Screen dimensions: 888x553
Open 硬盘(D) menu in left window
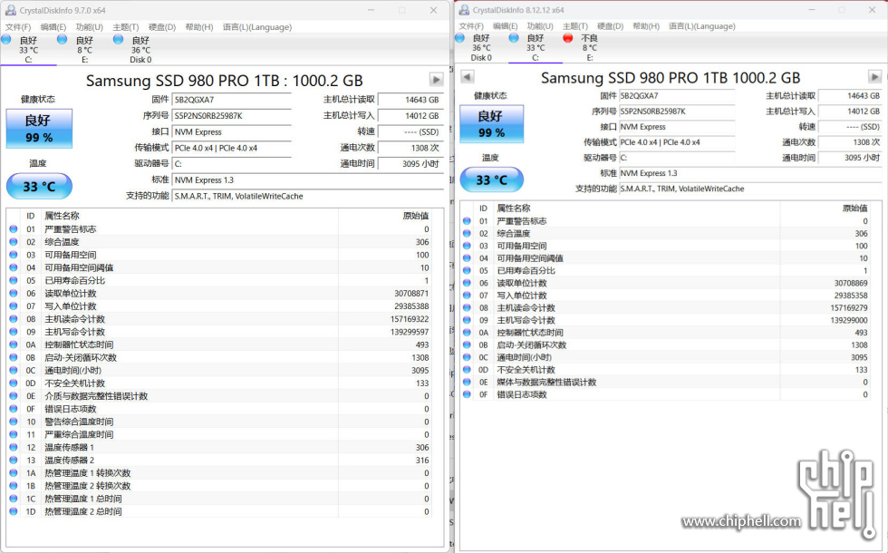pos(162,27)
